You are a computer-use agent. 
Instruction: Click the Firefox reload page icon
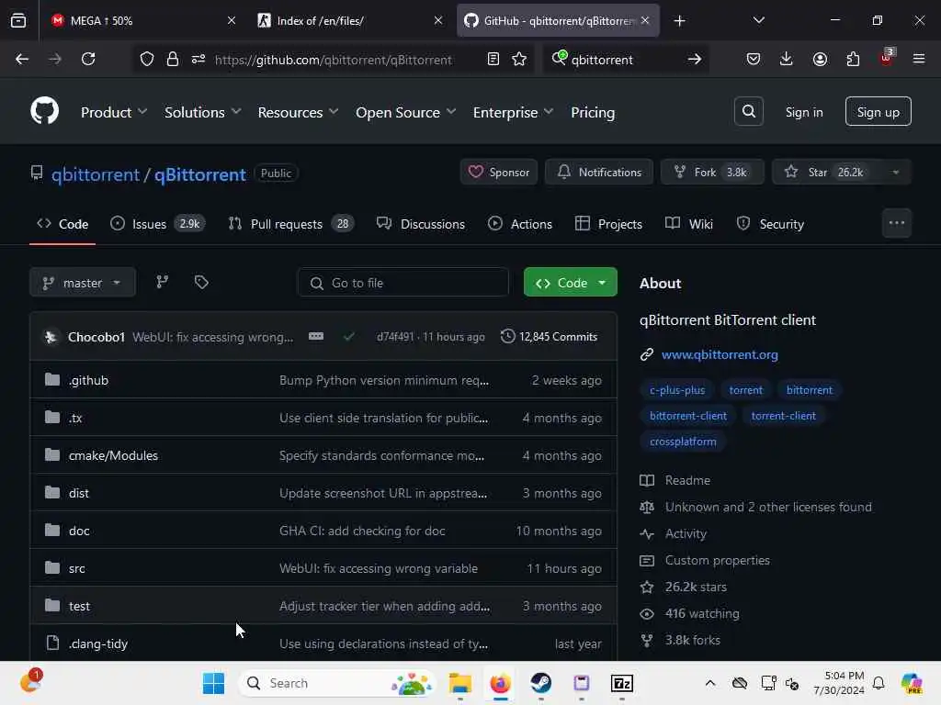point(88,59)
